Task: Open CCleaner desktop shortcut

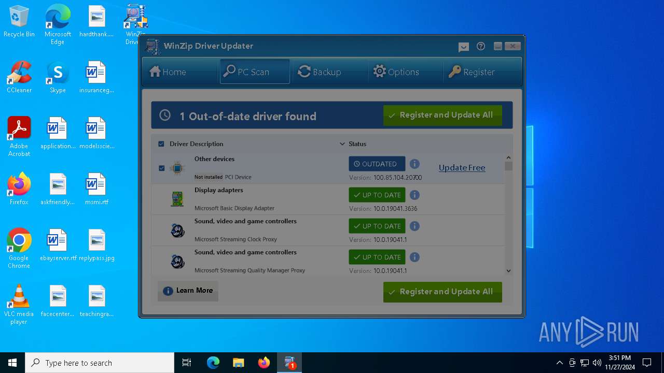Action: click(x=19, y=77)
